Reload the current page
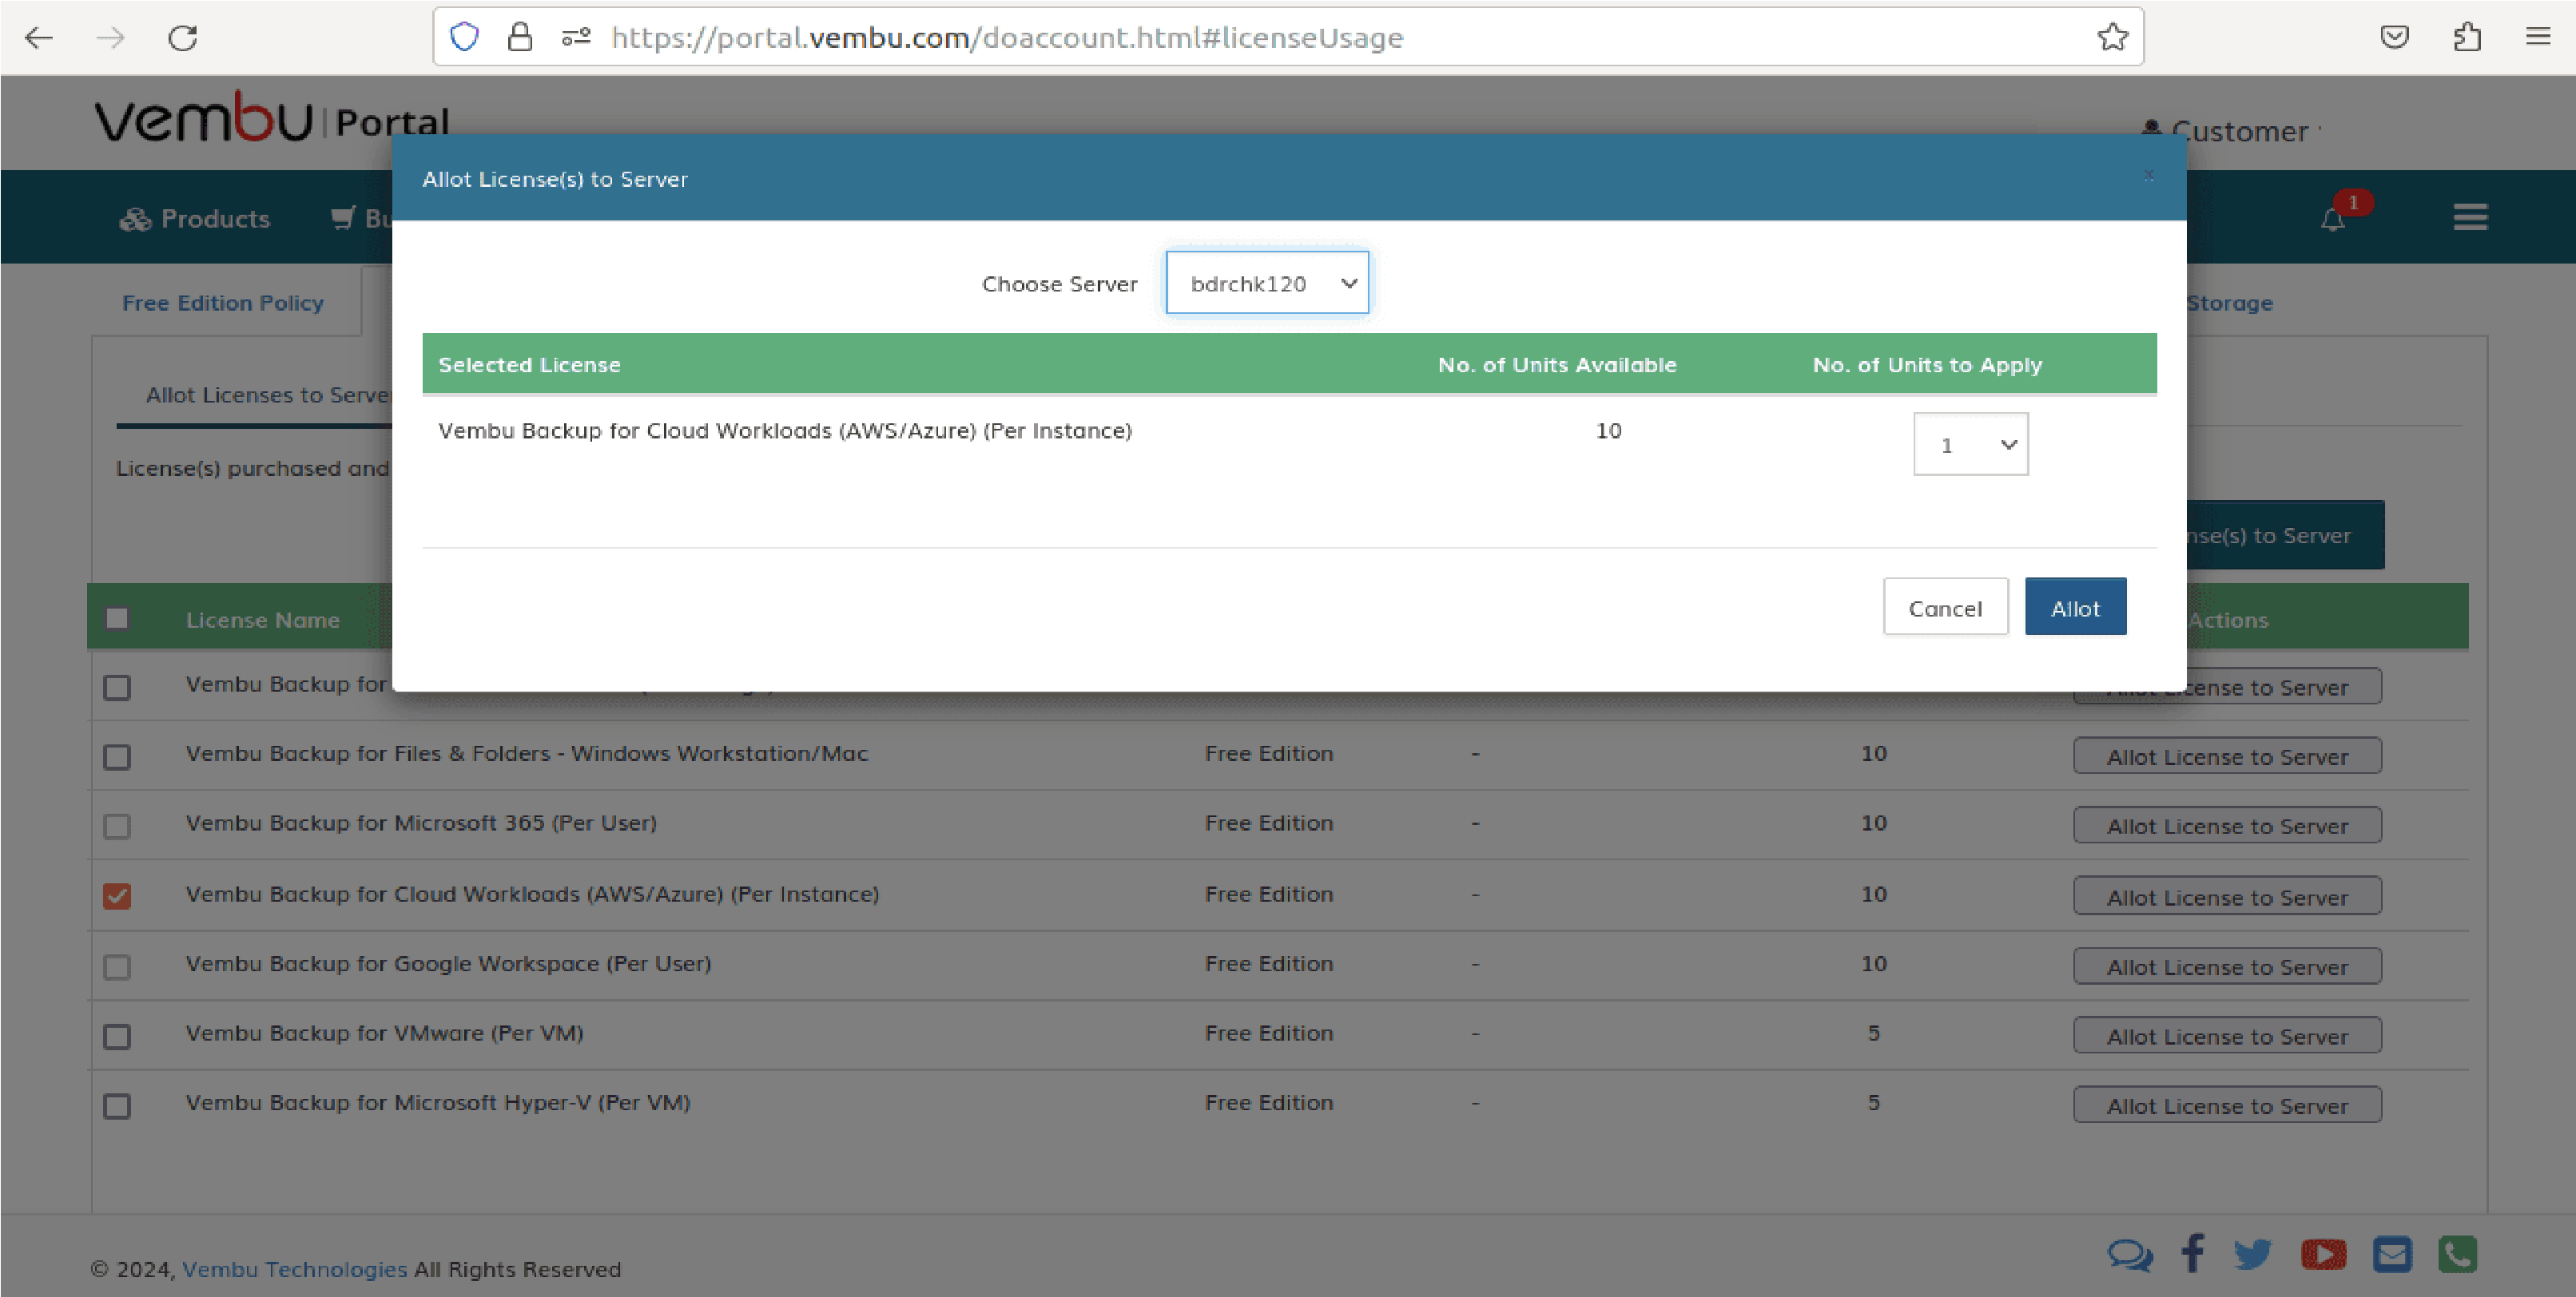Image resolution: width=2576 pixels, height=1297 pixels. 183,38
